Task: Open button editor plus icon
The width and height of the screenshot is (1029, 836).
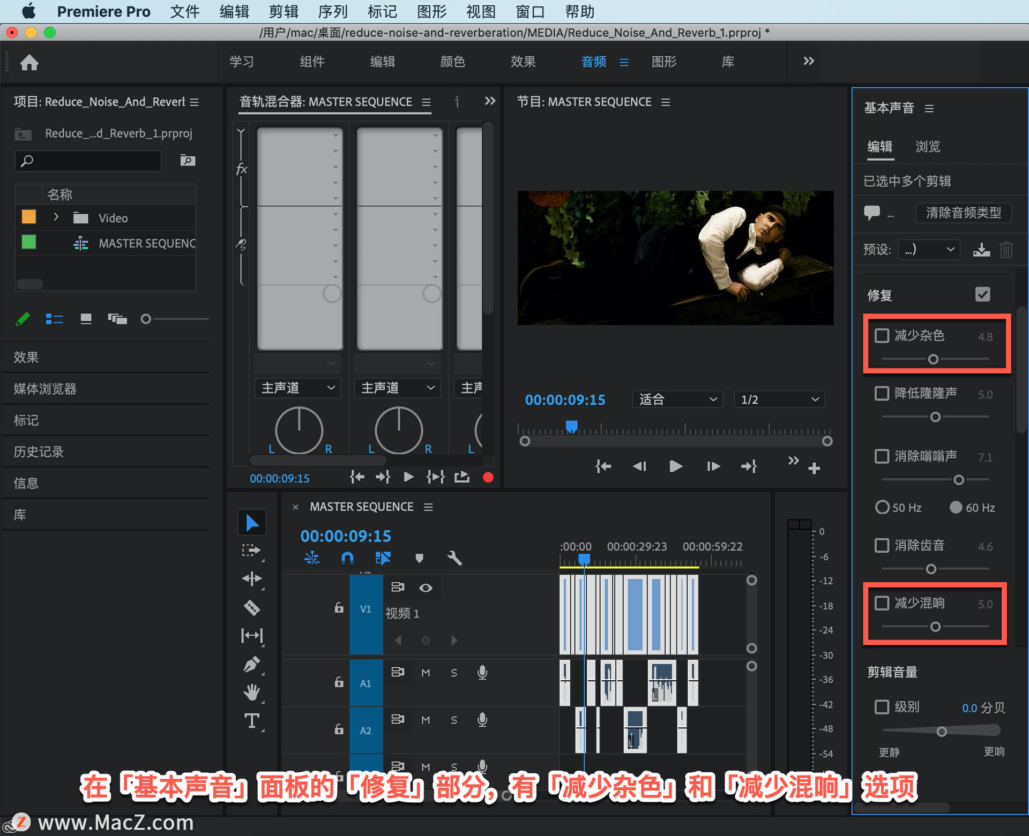Action: pos(814,469)
